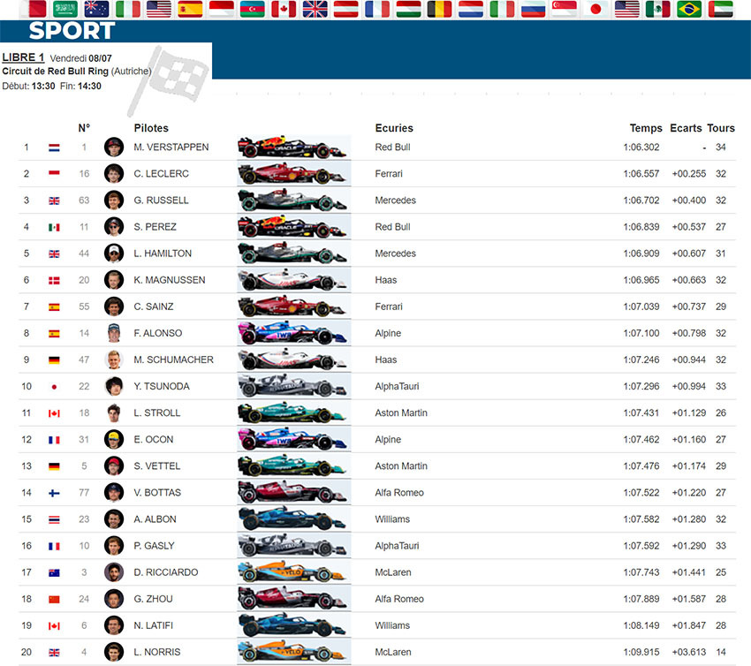Select the Alpine car image in Ocon's row
This screenshot has height=666, width=751.
coord(293,440)
